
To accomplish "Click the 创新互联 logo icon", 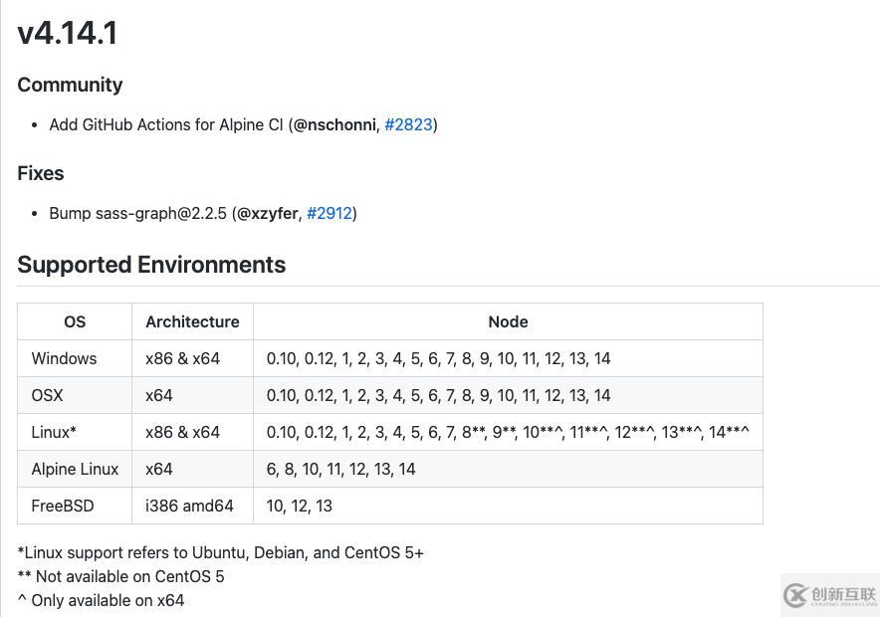I will (x=796, y=597).
